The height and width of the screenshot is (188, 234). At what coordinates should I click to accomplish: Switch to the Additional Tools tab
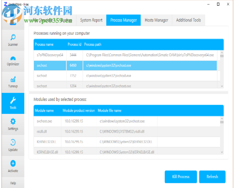point(189,20)
